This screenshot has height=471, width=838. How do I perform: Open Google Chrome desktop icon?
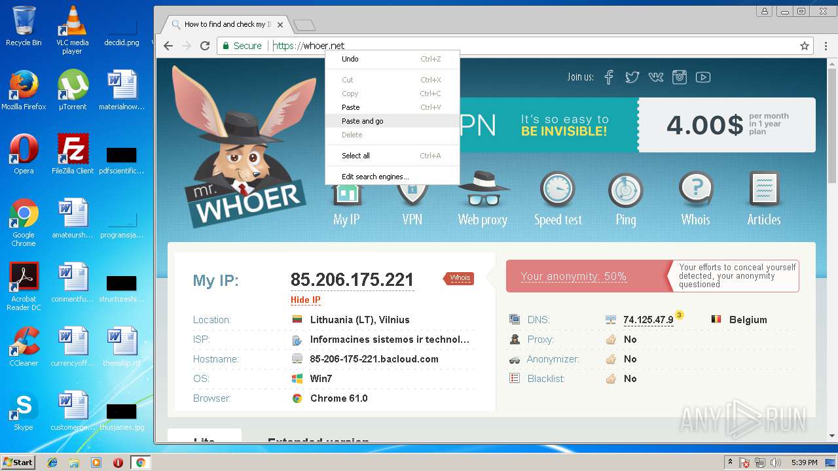24,222
